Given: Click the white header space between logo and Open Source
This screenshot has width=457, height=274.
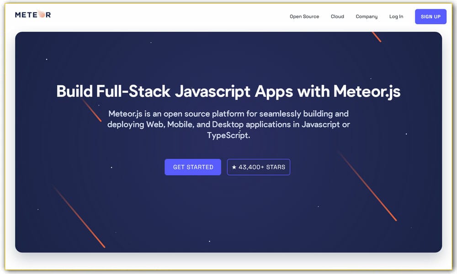Looking at the screenshot, I should 169,16.
